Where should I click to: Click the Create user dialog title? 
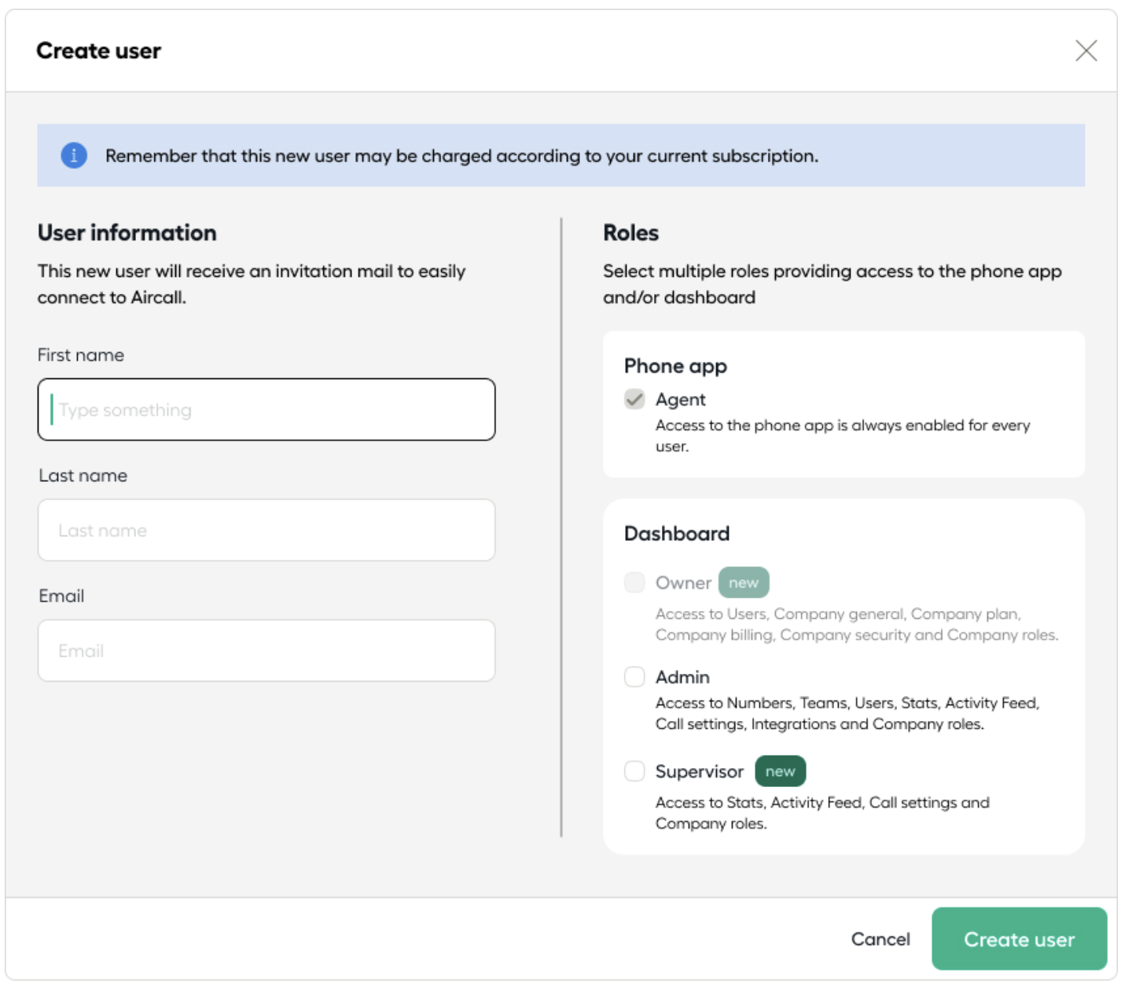pos(98,50)
